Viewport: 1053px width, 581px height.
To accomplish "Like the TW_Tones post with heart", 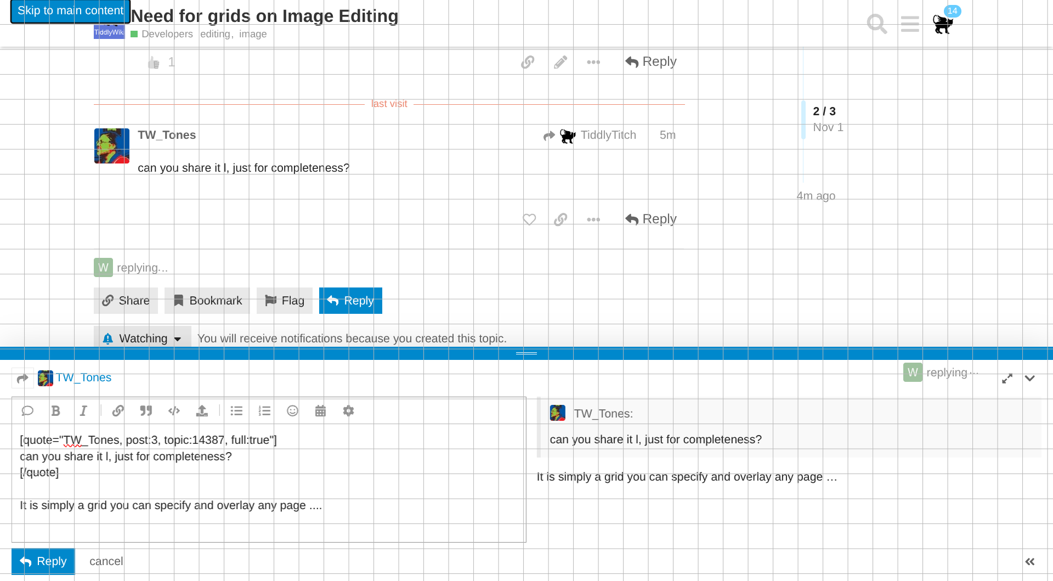I will pos(529,219).
